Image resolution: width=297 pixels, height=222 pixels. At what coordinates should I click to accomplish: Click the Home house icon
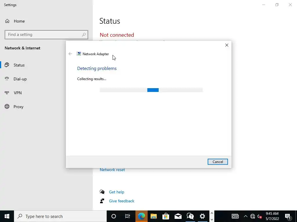tap(7, 21)
